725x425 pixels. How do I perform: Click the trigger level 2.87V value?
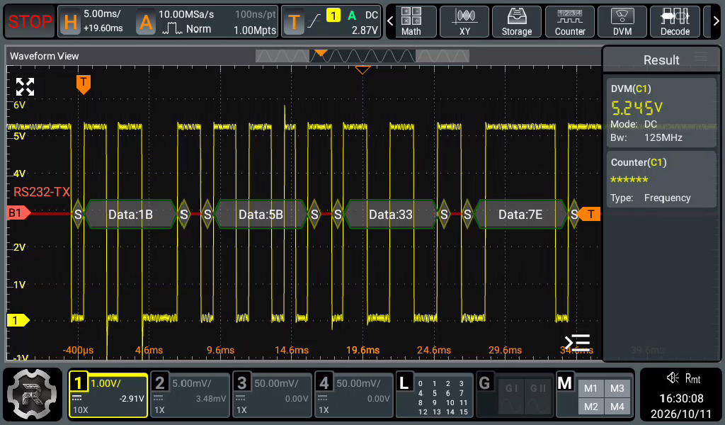(365, 30)
